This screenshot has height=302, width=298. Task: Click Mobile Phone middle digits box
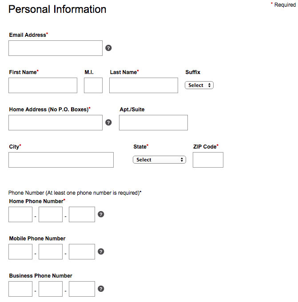pos(51,252)
